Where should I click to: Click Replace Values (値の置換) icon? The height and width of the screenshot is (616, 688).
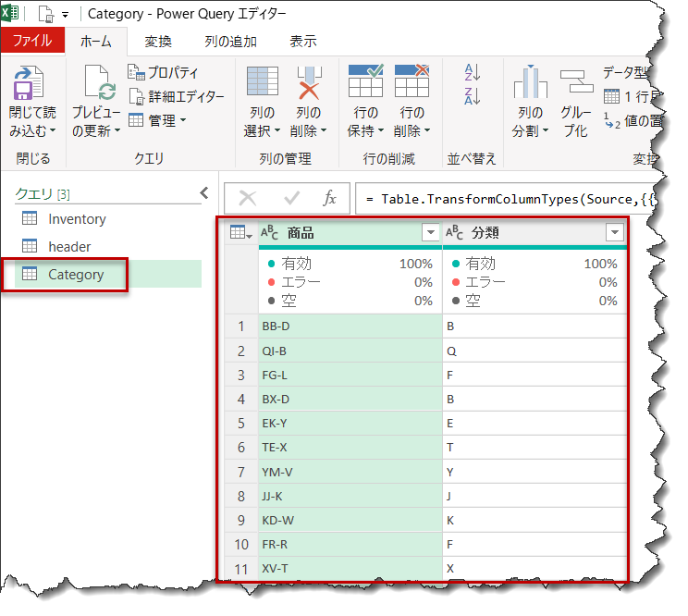(x=611, y=120)
